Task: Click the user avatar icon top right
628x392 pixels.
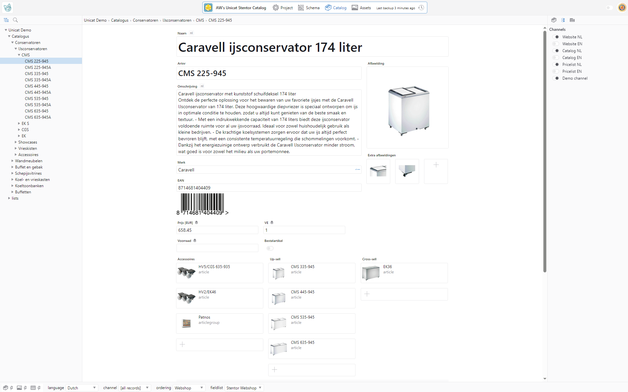Action: 622,8
